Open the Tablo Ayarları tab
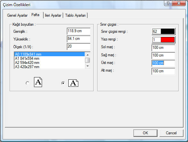Viewport: 188px width, 142px height. (75, 15)
